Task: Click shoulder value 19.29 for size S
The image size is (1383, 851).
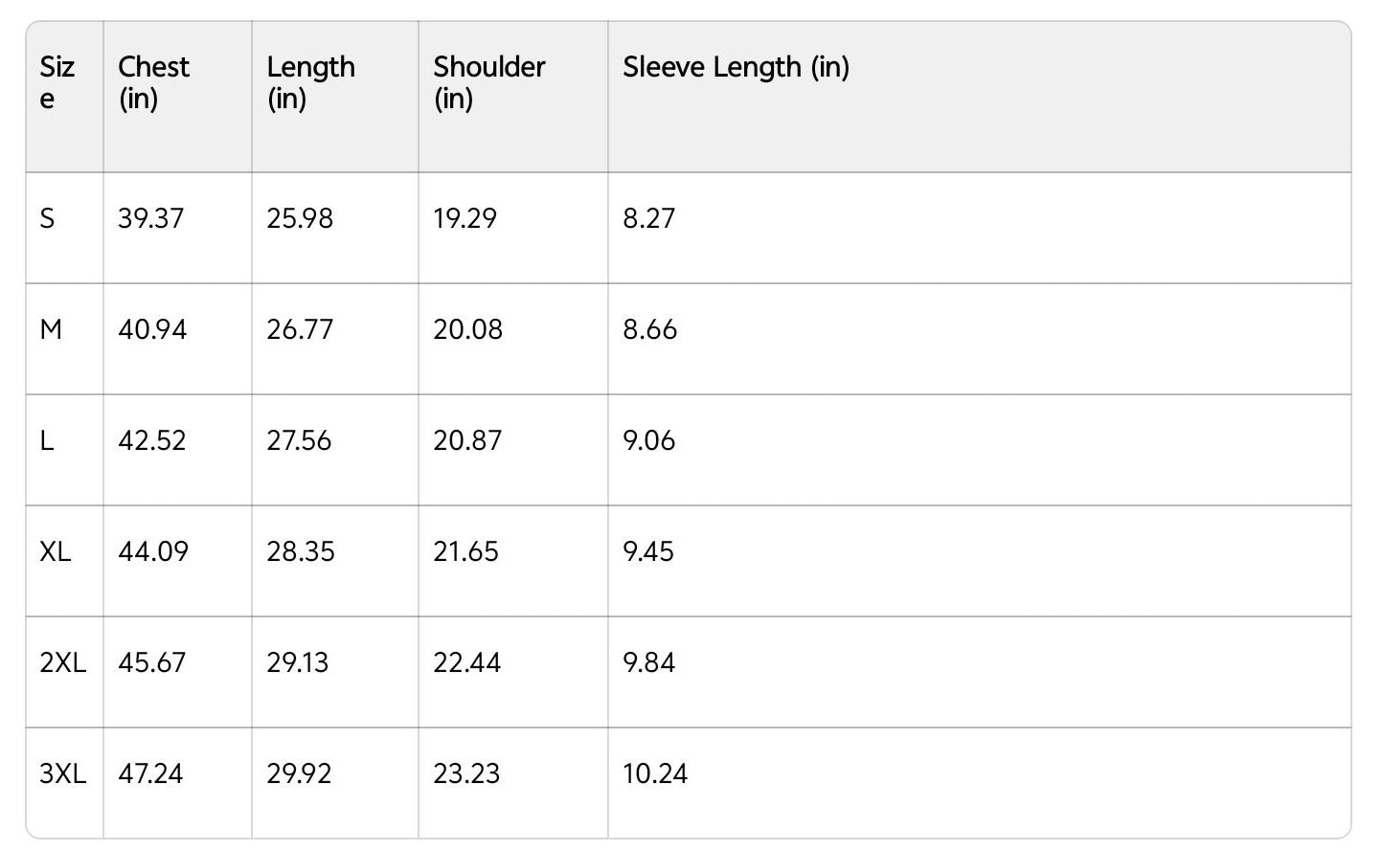Action: (465, 218)
